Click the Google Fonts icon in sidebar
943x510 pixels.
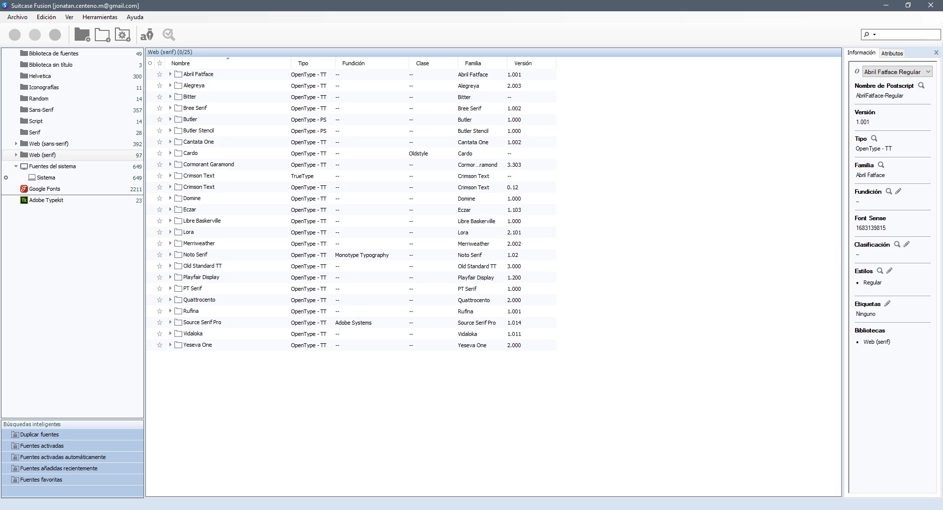(24, 189)
